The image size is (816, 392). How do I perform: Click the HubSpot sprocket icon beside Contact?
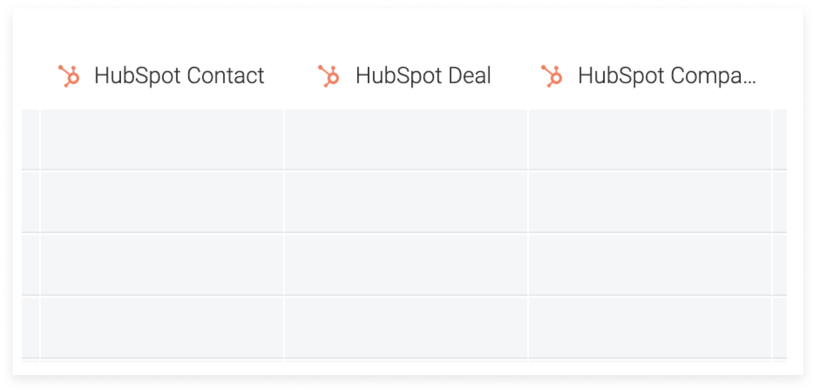click(x=69, y=76)
